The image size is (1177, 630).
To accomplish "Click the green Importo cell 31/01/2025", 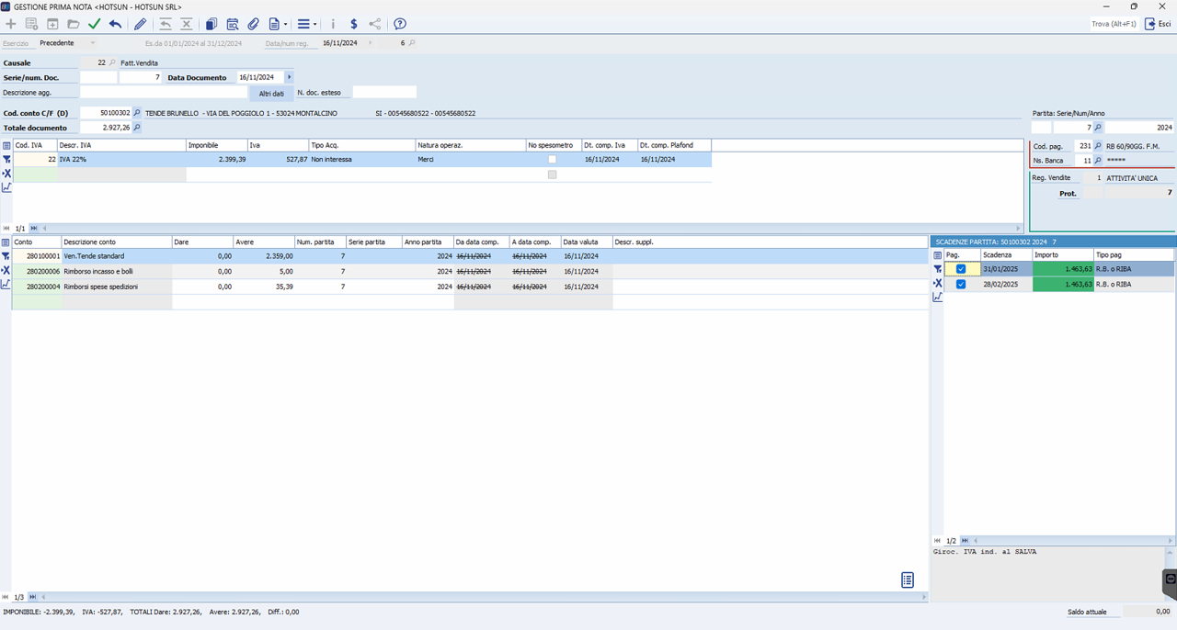I will click(x=1062, y=269).
